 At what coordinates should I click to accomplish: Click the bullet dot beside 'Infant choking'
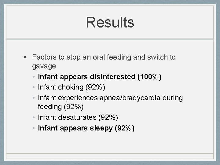(x=34, y=87)
